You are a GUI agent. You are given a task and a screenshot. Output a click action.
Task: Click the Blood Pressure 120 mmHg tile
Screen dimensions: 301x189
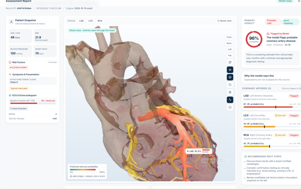click(20, 51)
